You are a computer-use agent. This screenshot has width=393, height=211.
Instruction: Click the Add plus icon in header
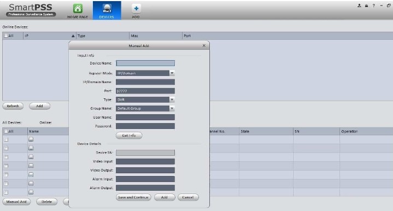tap(136, 9)
